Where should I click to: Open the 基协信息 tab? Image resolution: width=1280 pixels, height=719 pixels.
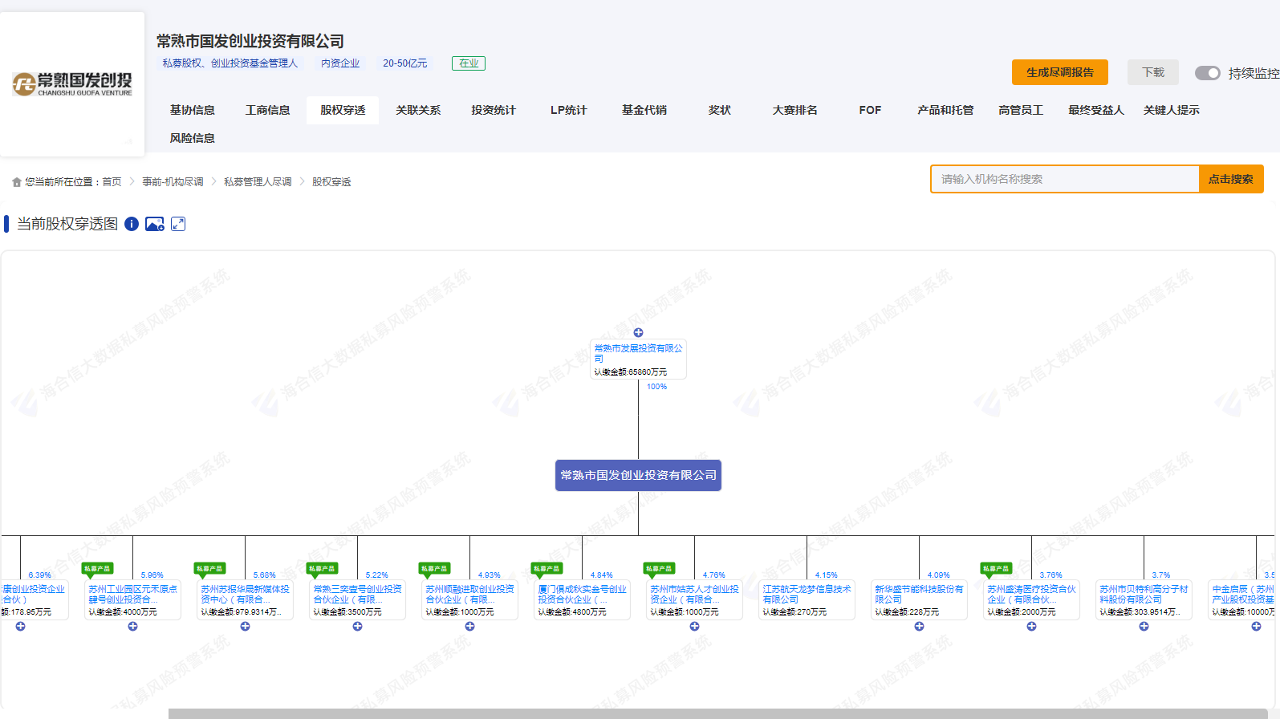click(x=193, y=110)
